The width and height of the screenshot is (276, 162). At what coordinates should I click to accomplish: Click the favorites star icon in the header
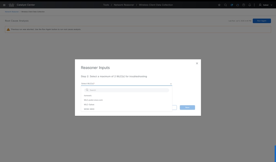click(219, 5)
